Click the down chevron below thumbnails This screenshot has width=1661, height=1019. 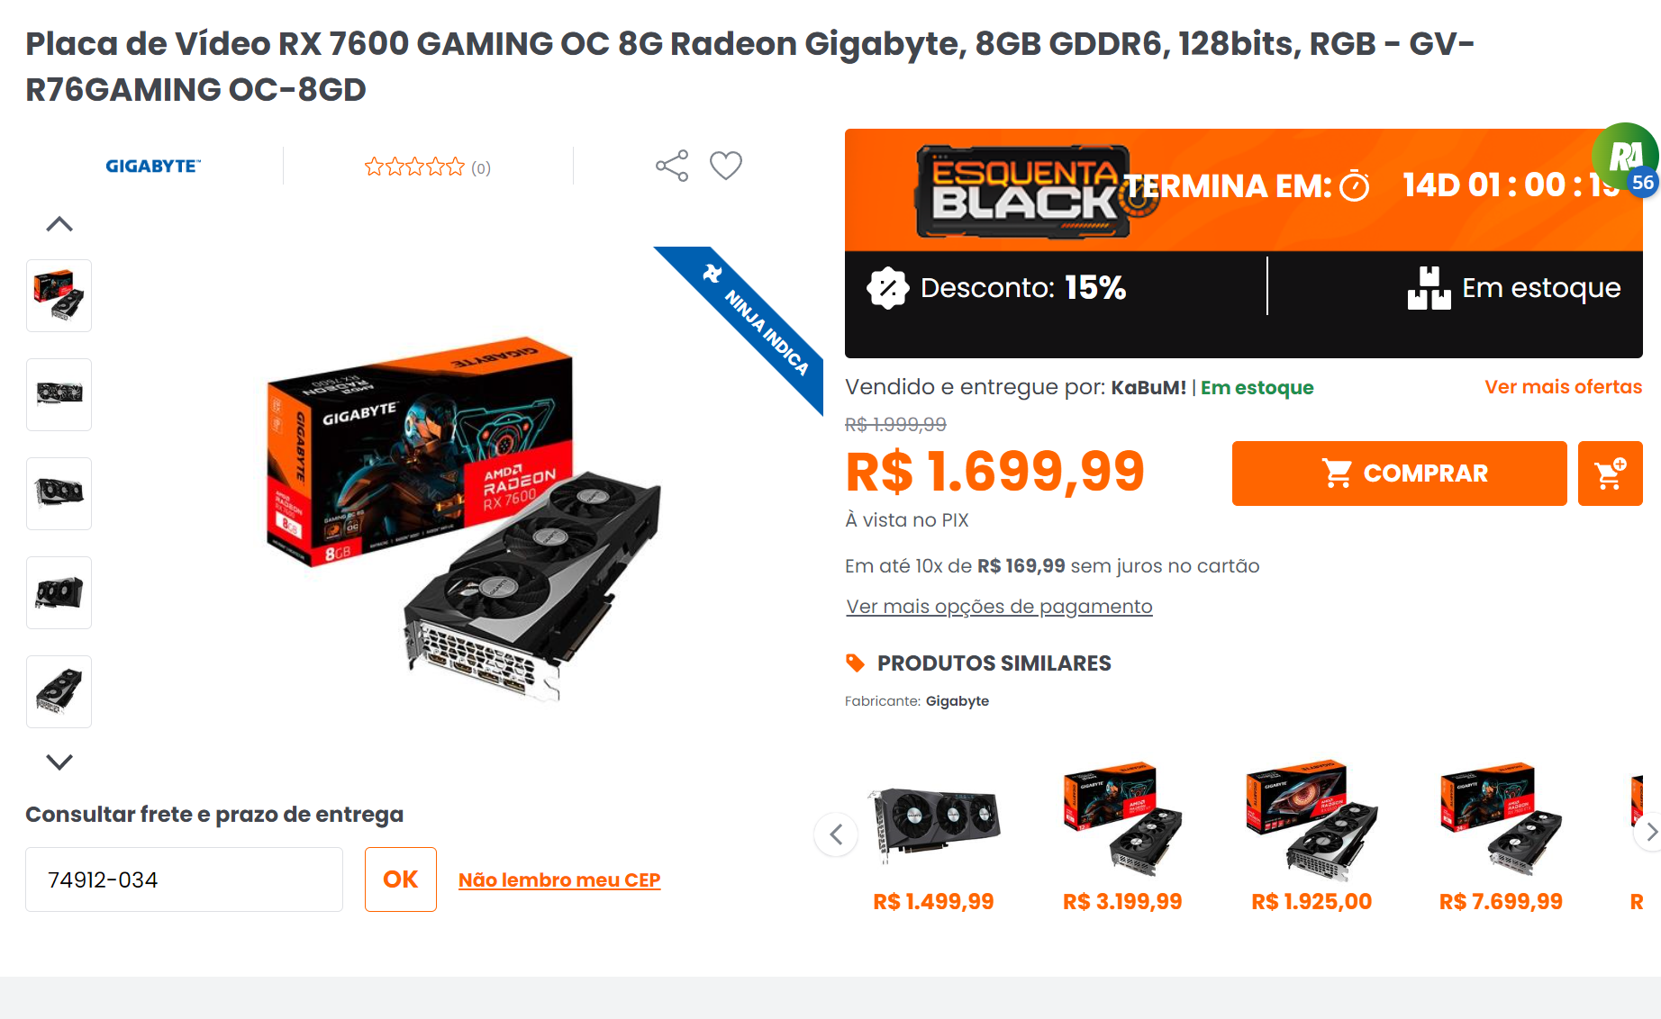[59, 762]
